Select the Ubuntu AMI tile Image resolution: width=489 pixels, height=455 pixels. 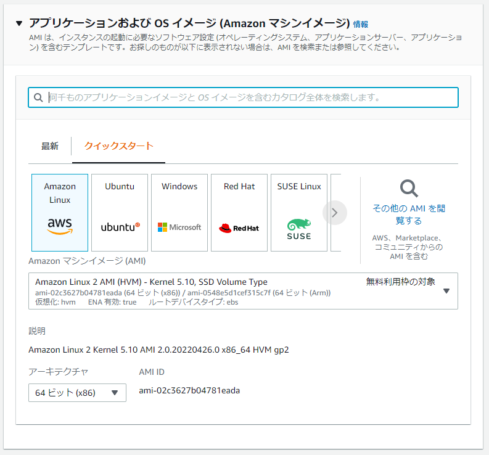click(x=120, y=213)
